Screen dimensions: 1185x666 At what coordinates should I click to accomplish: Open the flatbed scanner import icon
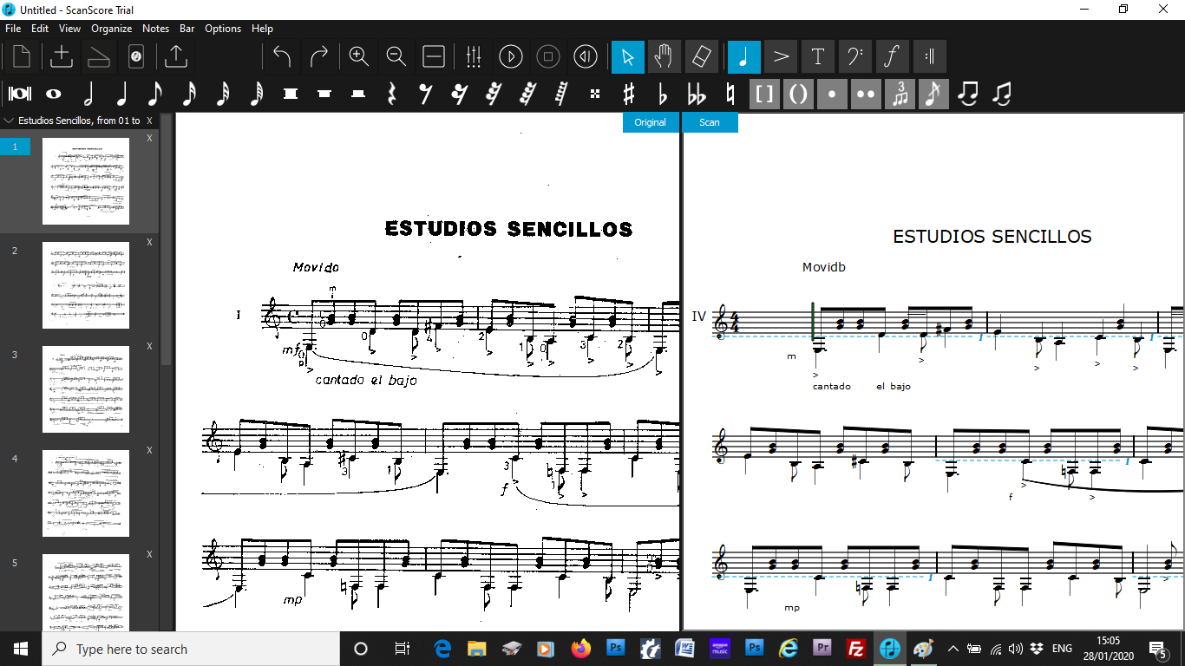point(98,57)
